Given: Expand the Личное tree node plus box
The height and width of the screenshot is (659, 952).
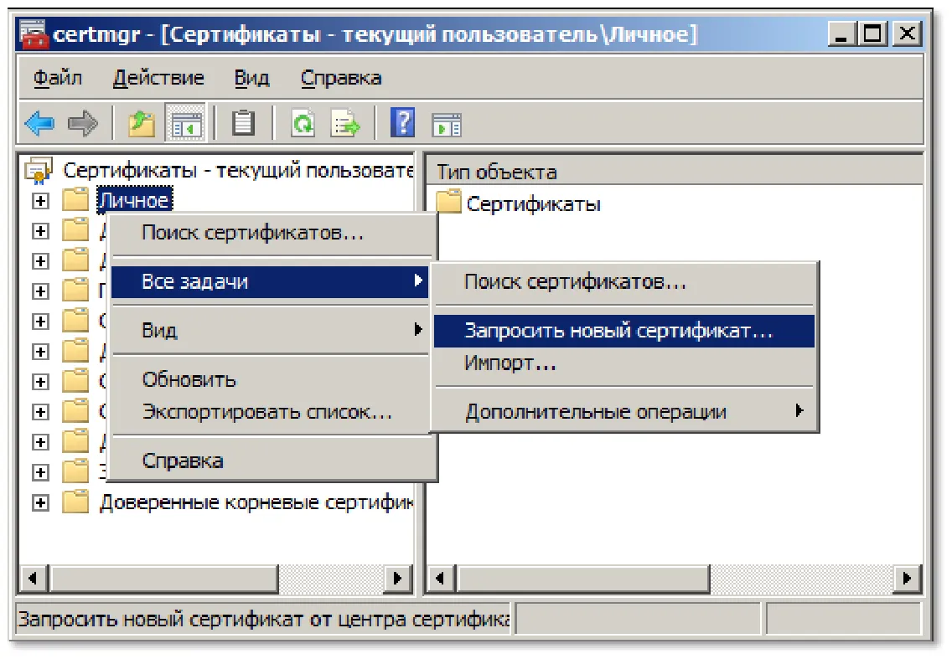Looking at the screenshot, I should (40, 200).
